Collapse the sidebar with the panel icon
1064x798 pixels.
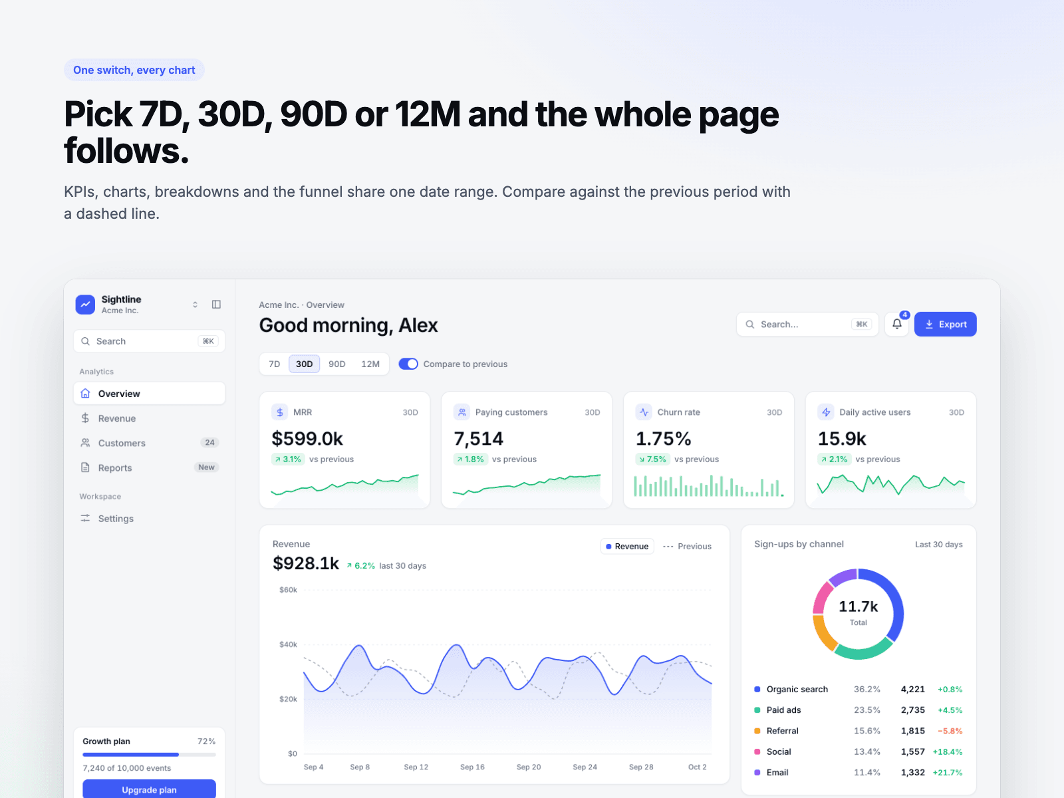coord(216,305)
